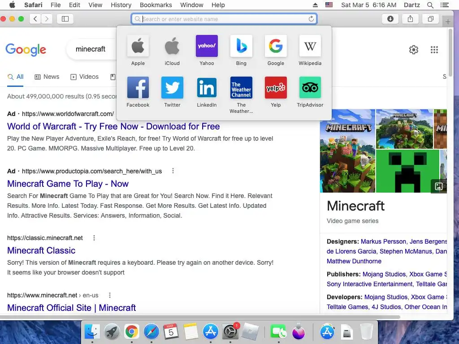Open Apple favorite in Safari favorites grid
The image size is (459, 344).
(x=138, y=46)
